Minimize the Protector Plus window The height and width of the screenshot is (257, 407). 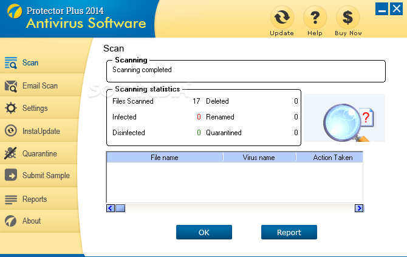pos(381,9)
